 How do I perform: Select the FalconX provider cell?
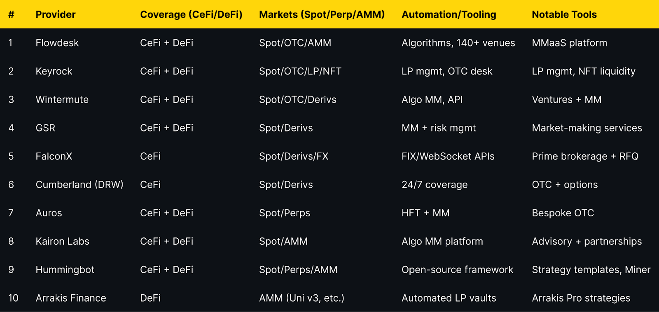[54, 157]
